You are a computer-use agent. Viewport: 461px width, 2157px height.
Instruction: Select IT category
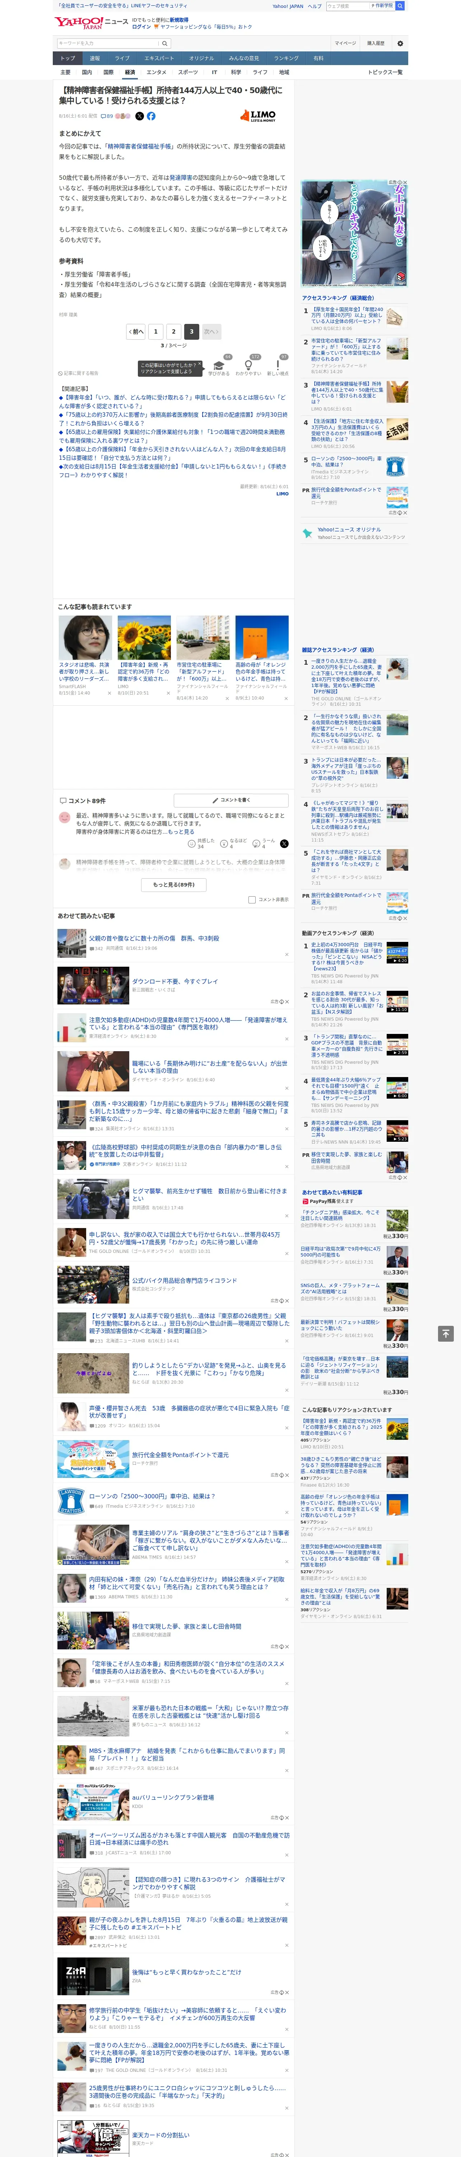point(214,72)
